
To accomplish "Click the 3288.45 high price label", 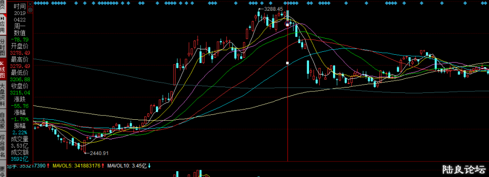I will point(273,9).
